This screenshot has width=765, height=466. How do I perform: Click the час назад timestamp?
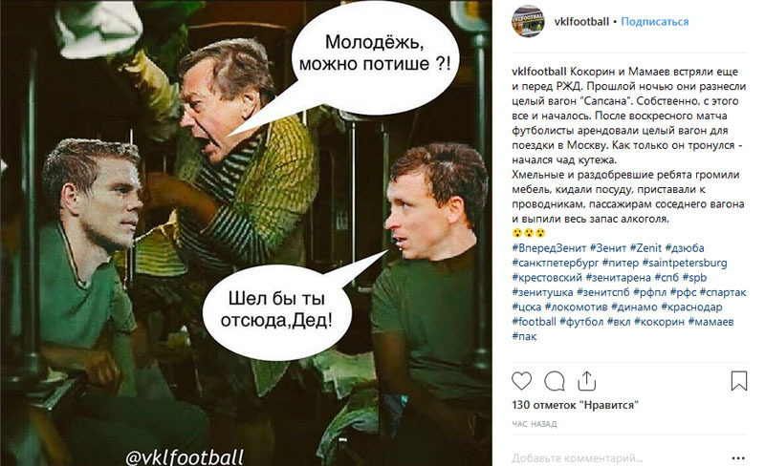pyautogui.click(x=535, y=424)
